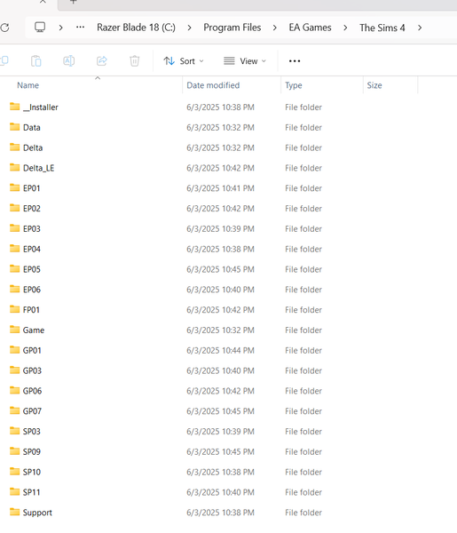Click date 6/3/2025 10:39 PM for SP03
Image resolution: width=457 pixels, height=533 pixels.
[220, 432]
